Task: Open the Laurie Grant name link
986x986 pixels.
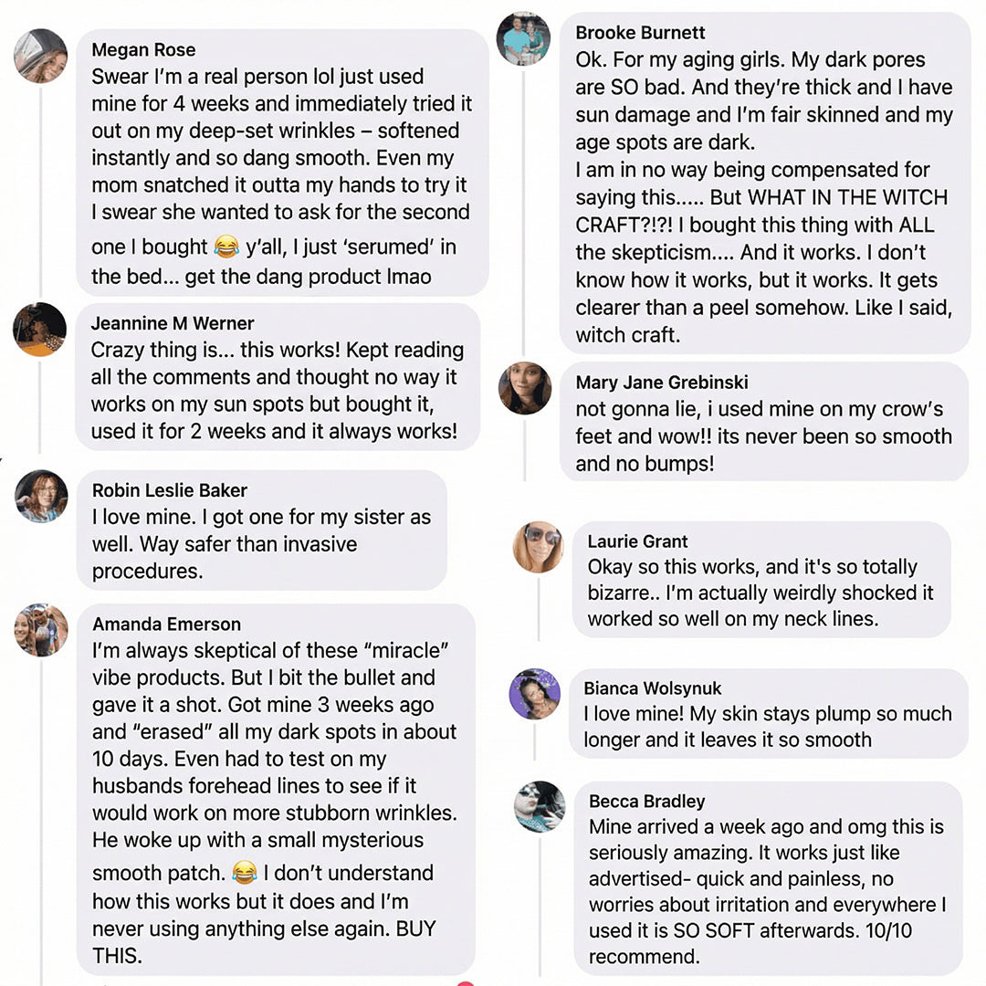Action: [637, 541]
